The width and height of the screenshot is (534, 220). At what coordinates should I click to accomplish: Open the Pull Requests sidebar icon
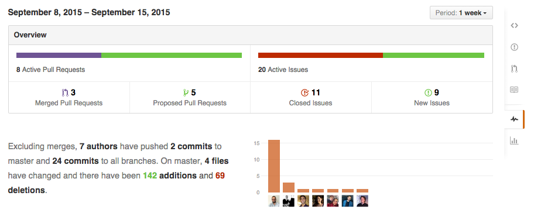pyautogui.click(x=514, y=68)
